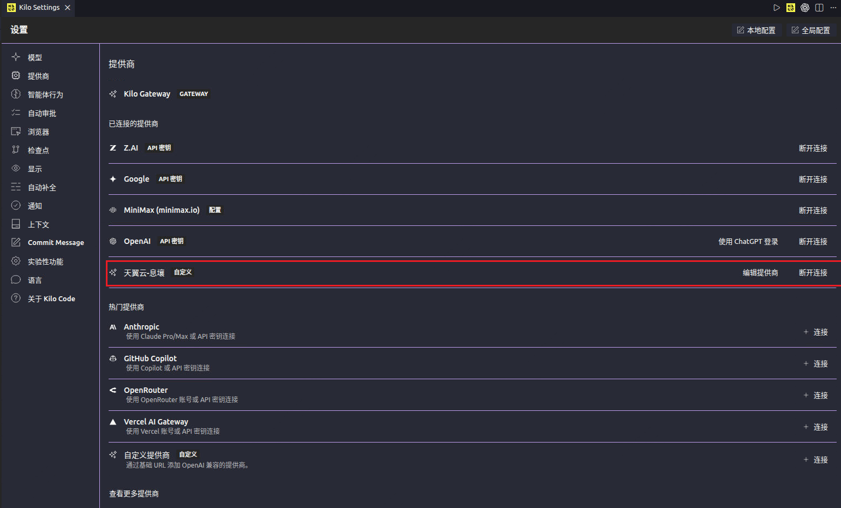The width and height of the screenshot is (841, 508).
Task: Click the eye icon next to 显示
Action: pyautogui.click(x=16, y=168)
